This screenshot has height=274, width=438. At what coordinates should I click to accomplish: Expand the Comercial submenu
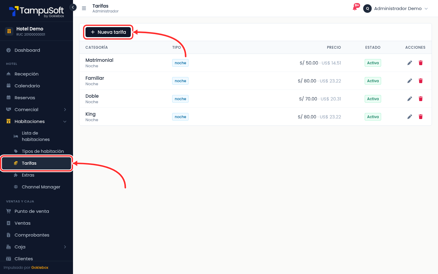(36, 110)
